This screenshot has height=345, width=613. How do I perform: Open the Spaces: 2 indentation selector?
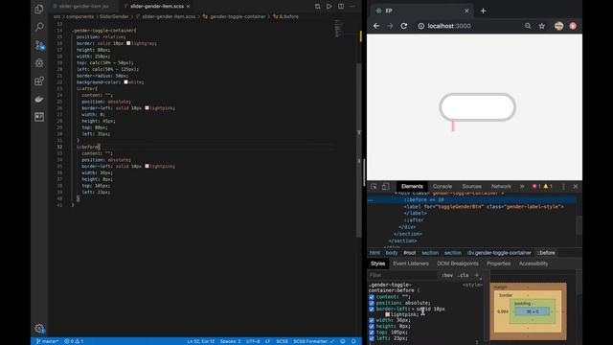[230, 341]
